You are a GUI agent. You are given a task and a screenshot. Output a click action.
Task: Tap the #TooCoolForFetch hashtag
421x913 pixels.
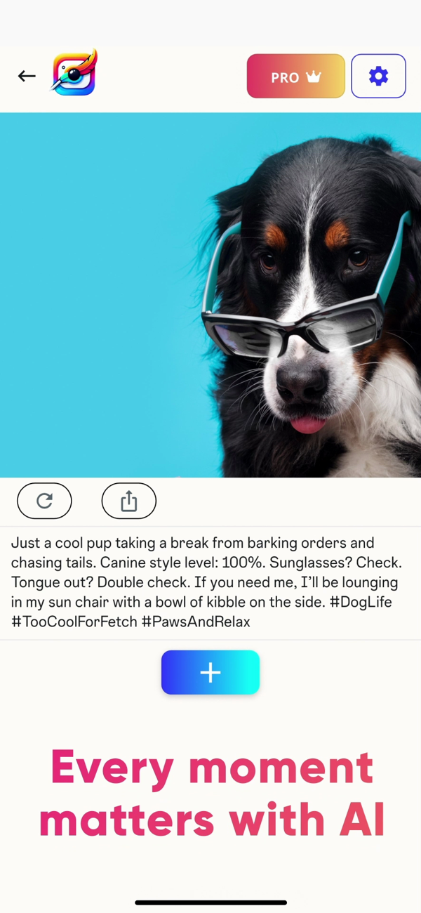pos(74,622)
